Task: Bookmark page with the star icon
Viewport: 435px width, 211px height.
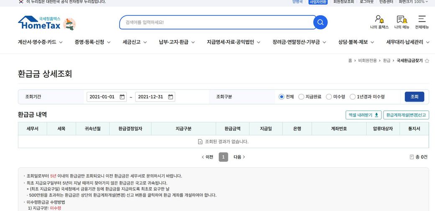Action: [x=427, y=61]
